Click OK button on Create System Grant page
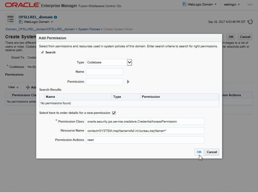Image resolution: width=258 pixels, height=193 pixels. pyautogui.click(x=231, y=37)
